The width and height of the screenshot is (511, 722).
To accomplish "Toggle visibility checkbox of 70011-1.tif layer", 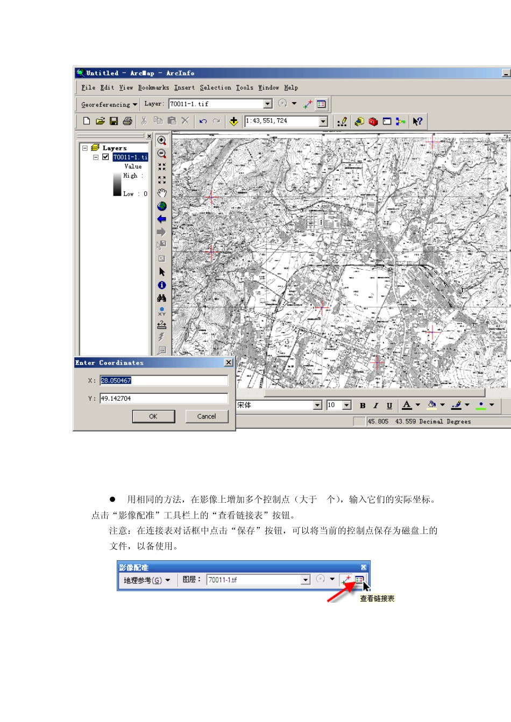I will [105, 157].
